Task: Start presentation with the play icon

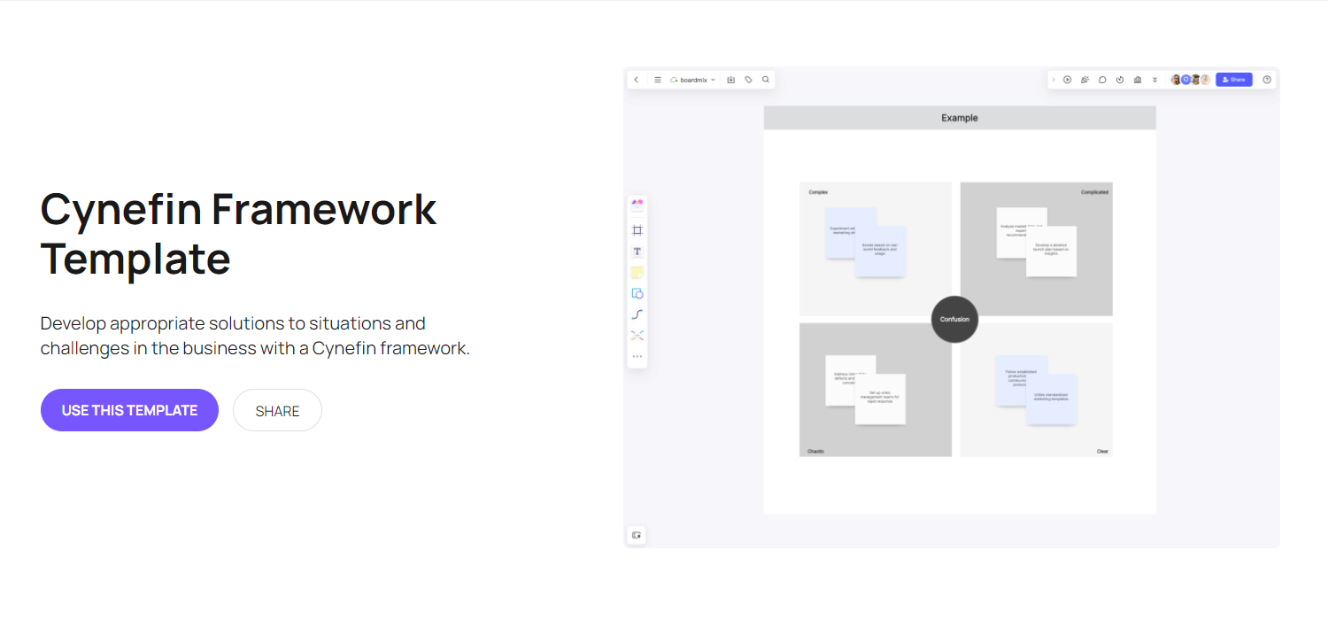Action: [x=1068, y=80]
